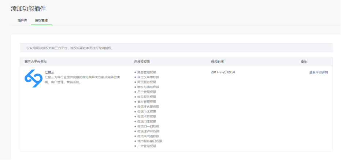This screenshot has height=160, width=341.
Task: Click the 授权时间 column header
Action: [x=217, y=62]
